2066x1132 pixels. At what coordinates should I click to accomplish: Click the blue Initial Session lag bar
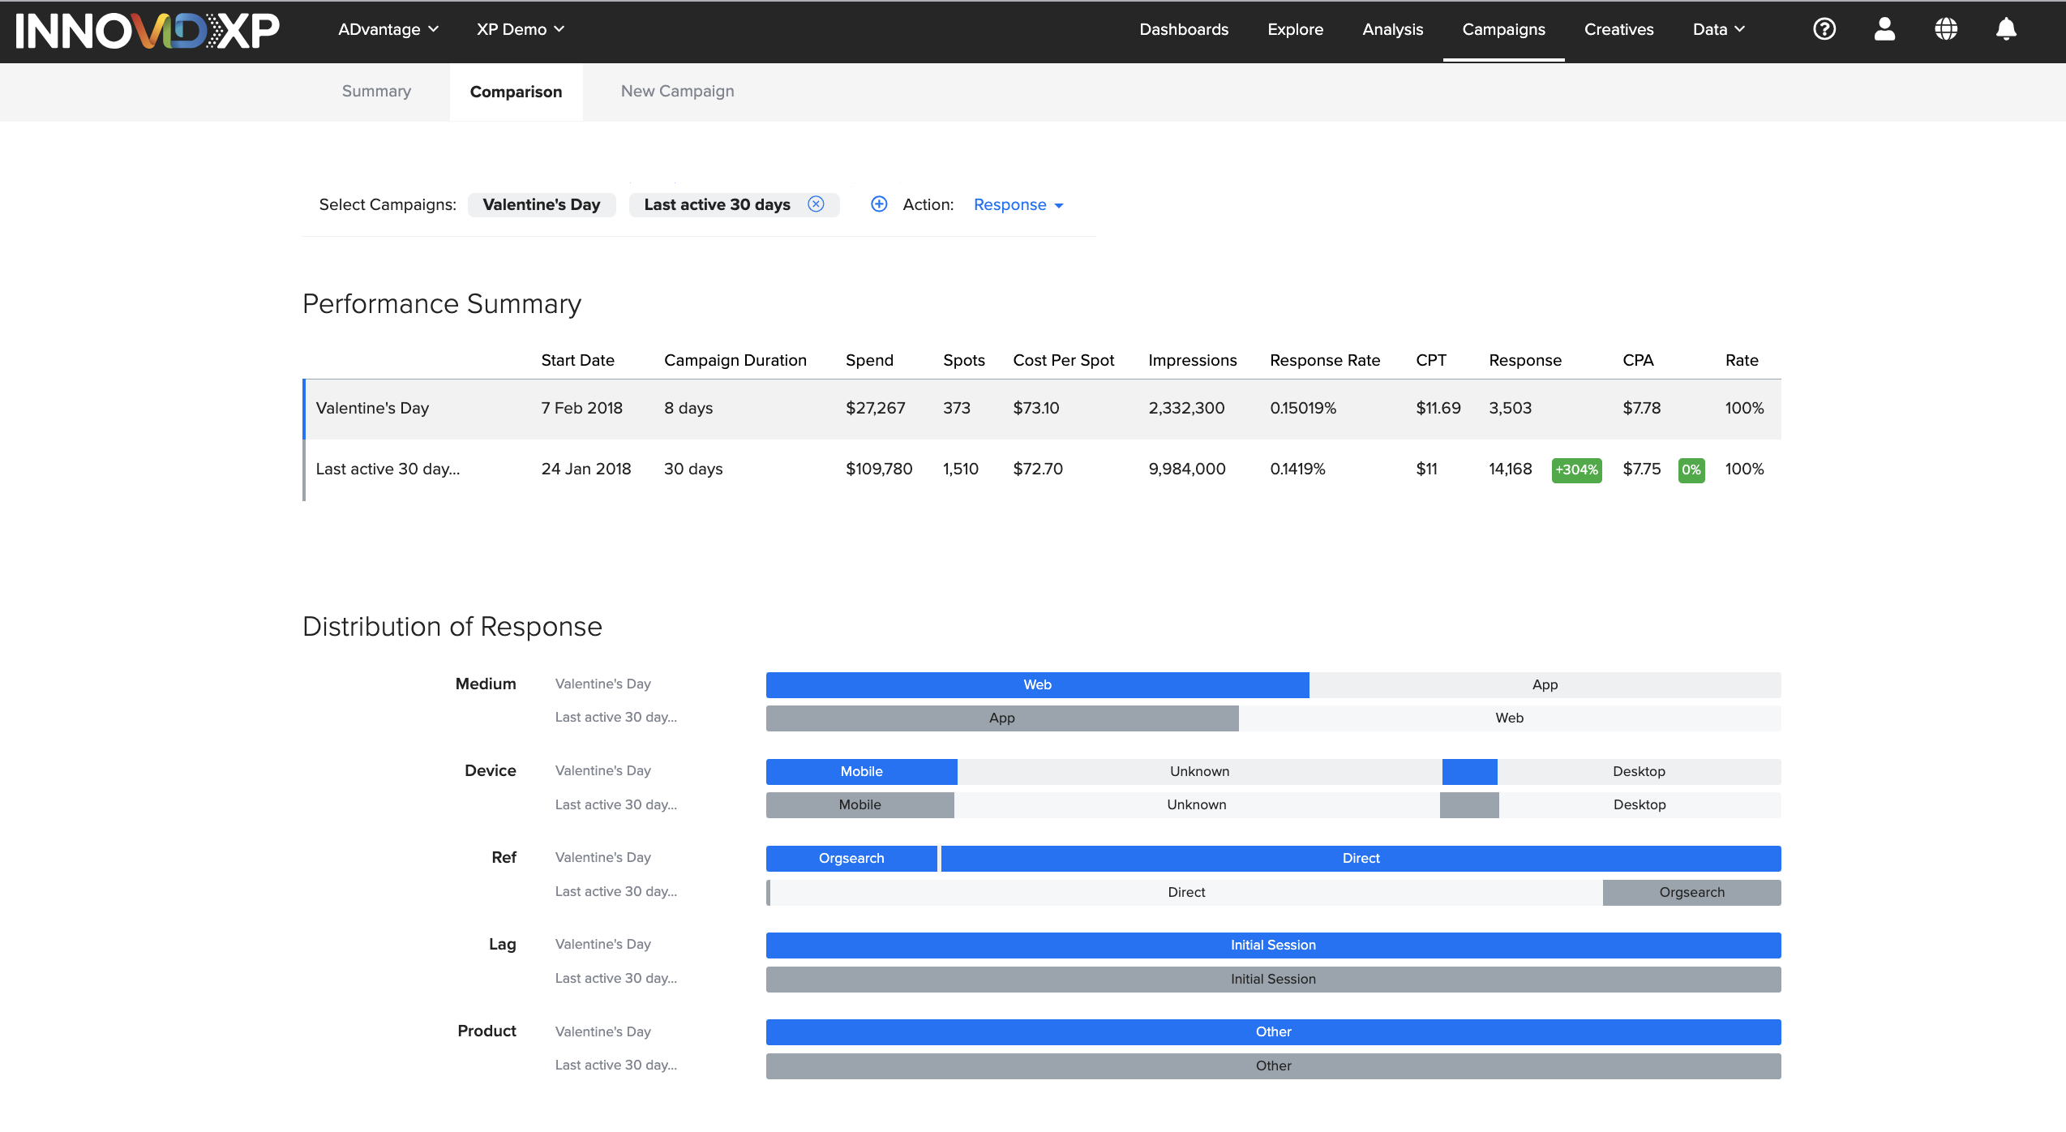1273,945
